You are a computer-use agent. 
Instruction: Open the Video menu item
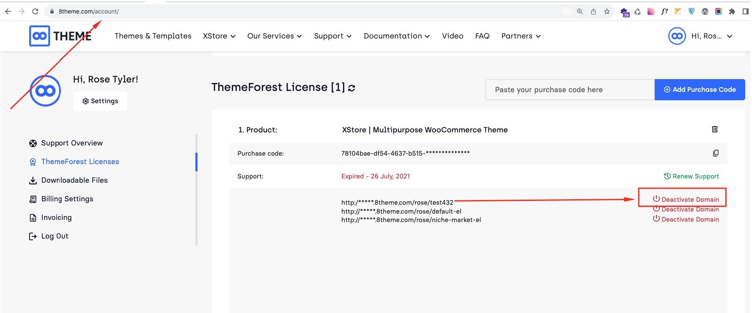pyautogui.click(x=453, y=36)
